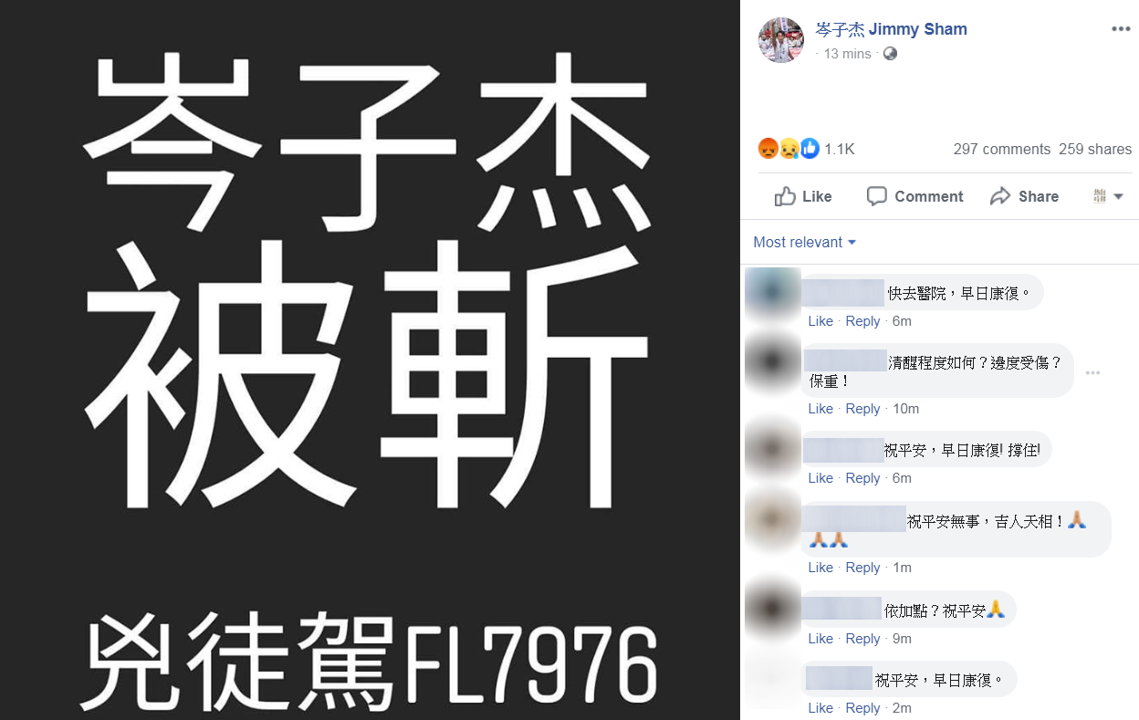Click the globe public audience icon
This screenshot has height=720, width=1139.
coord(891,54)
